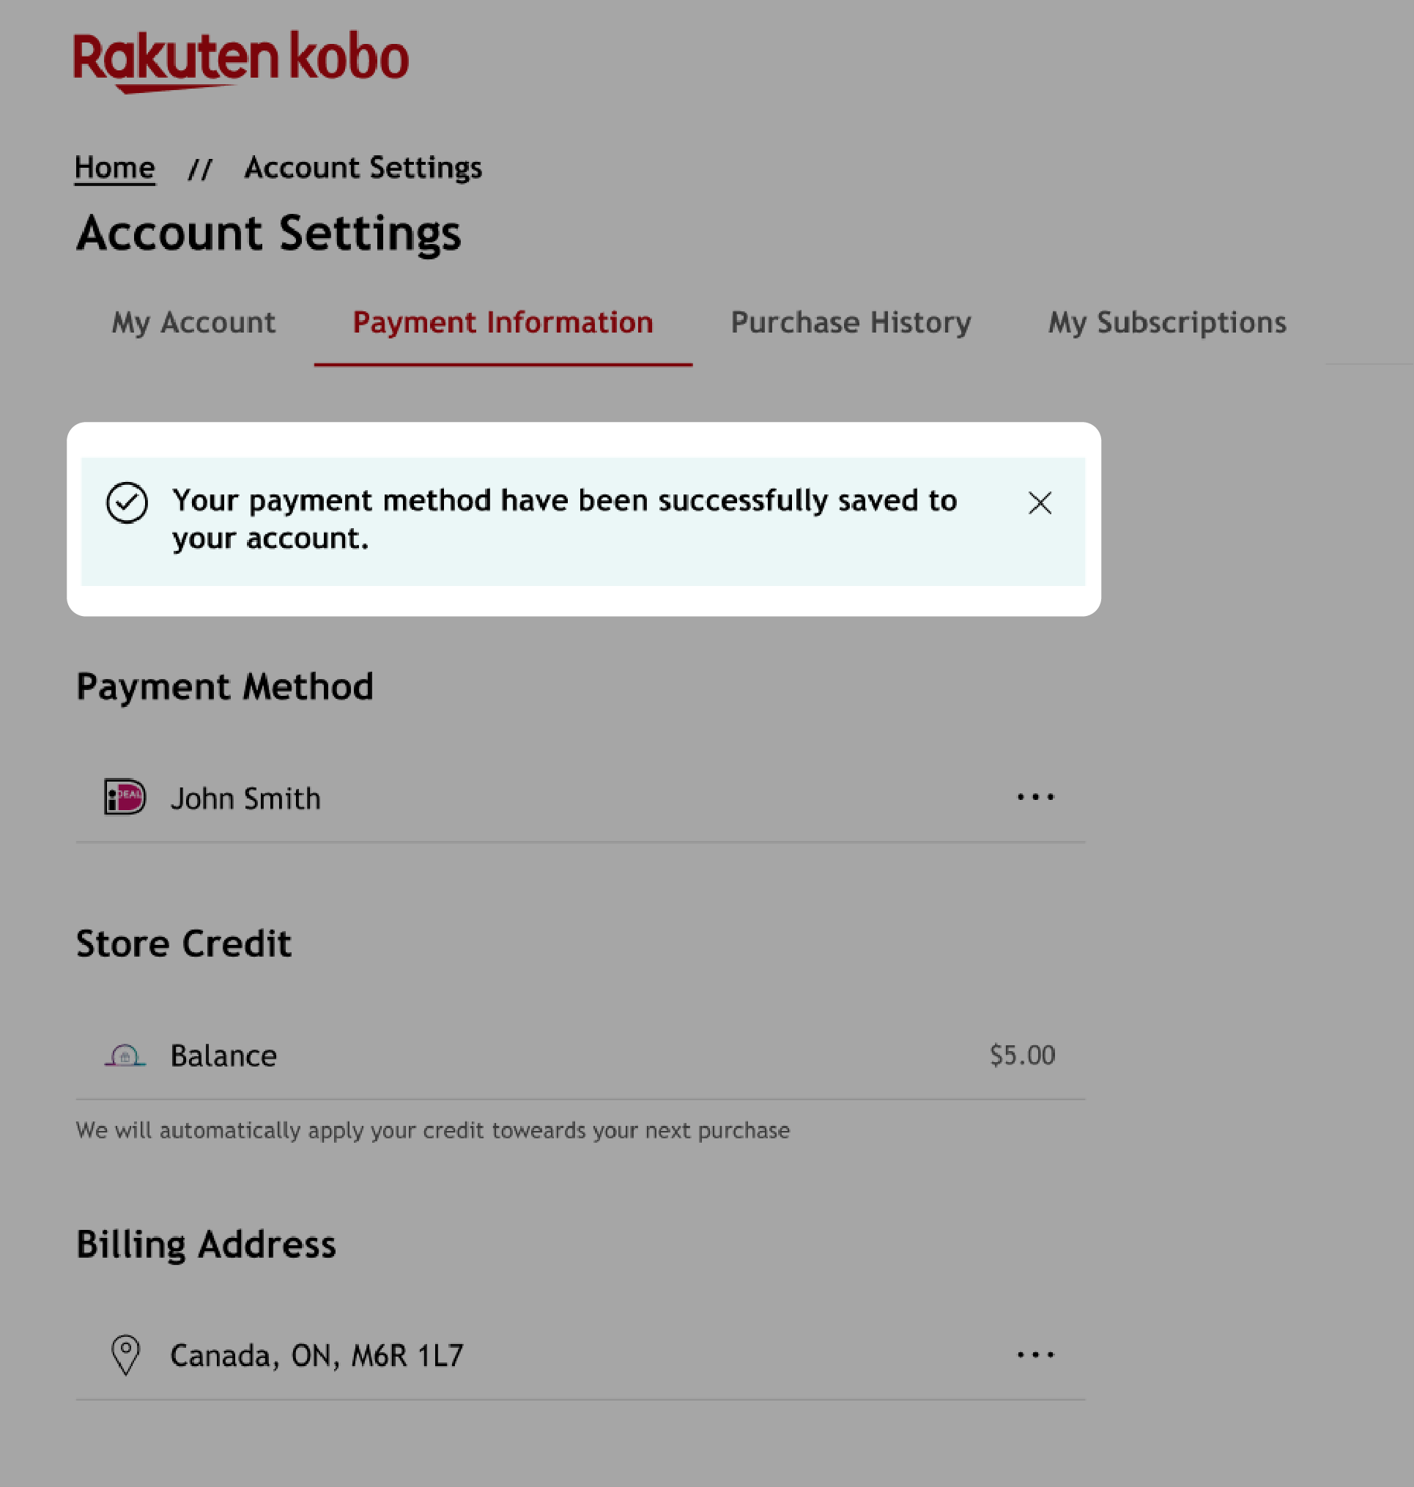Click the Payment Information tab
1414x1487 pixels.
click(503, 322)
